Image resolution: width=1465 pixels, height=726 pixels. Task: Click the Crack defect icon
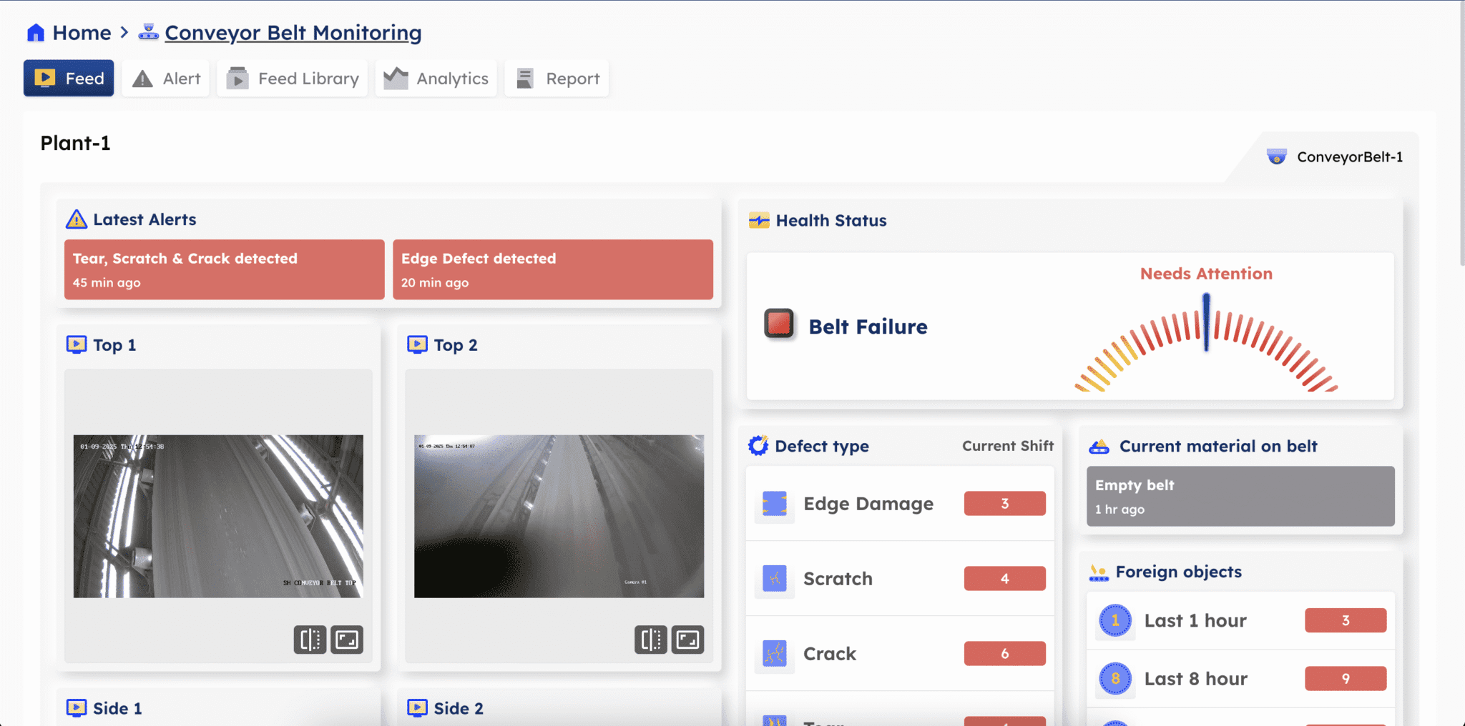click(x=774, y=653)
